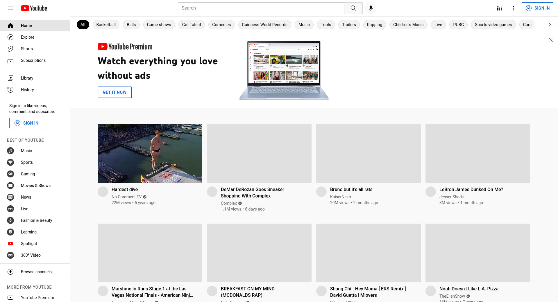Click the sidebar SIGN IN button
This screenshot has height=302, width=558.
pos(26,123)
